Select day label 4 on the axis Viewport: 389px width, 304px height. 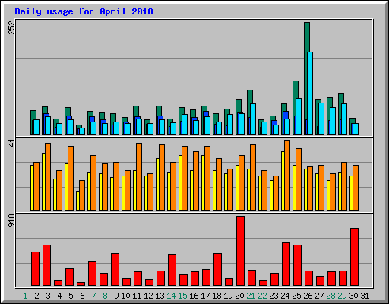(59, 296)
